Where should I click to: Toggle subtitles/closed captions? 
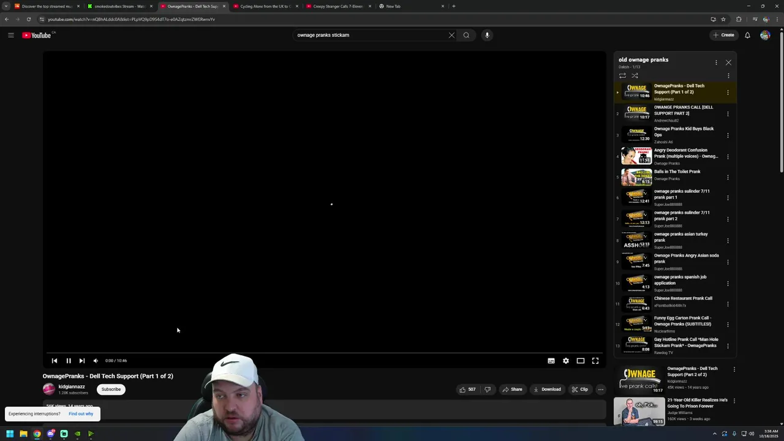551,361
